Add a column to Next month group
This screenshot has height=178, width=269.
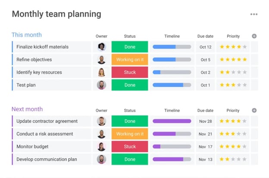[254, 110]
